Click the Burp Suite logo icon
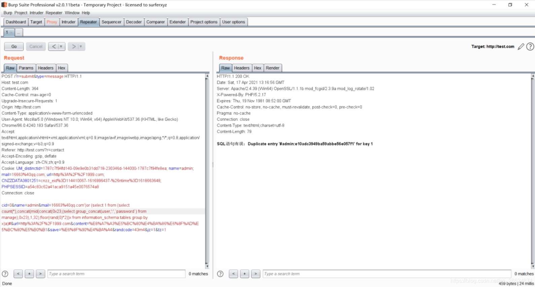535x287 pixels. [x=4, y=5]
